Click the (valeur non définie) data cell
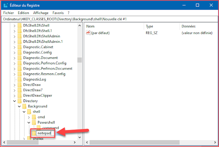The width and height of the screenshot is (219, 147). (x=197, y=33)
